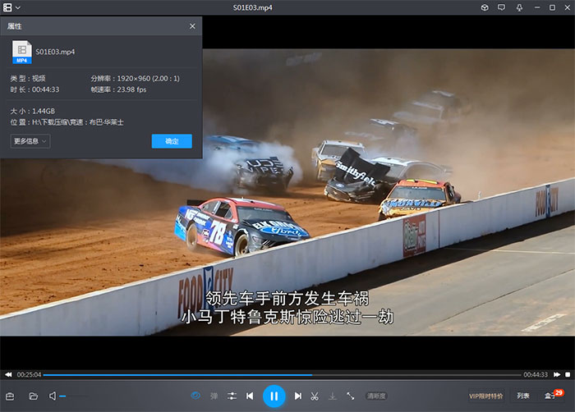Skip to the next video
This screenshot has width=575, height=412.
click(x=298, y=396)
